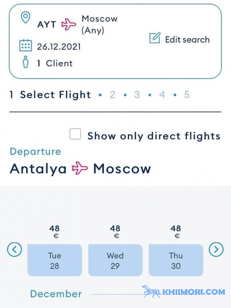This screenshot has height=308, width=231.
Task: Select Wed 29 departure date
Action: click(115, 260)
